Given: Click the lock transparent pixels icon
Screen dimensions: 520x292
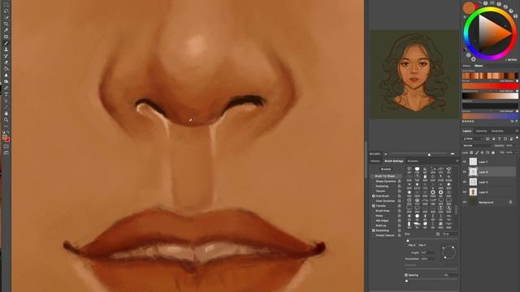Looking at the screenshot, I should click(471, 152).
